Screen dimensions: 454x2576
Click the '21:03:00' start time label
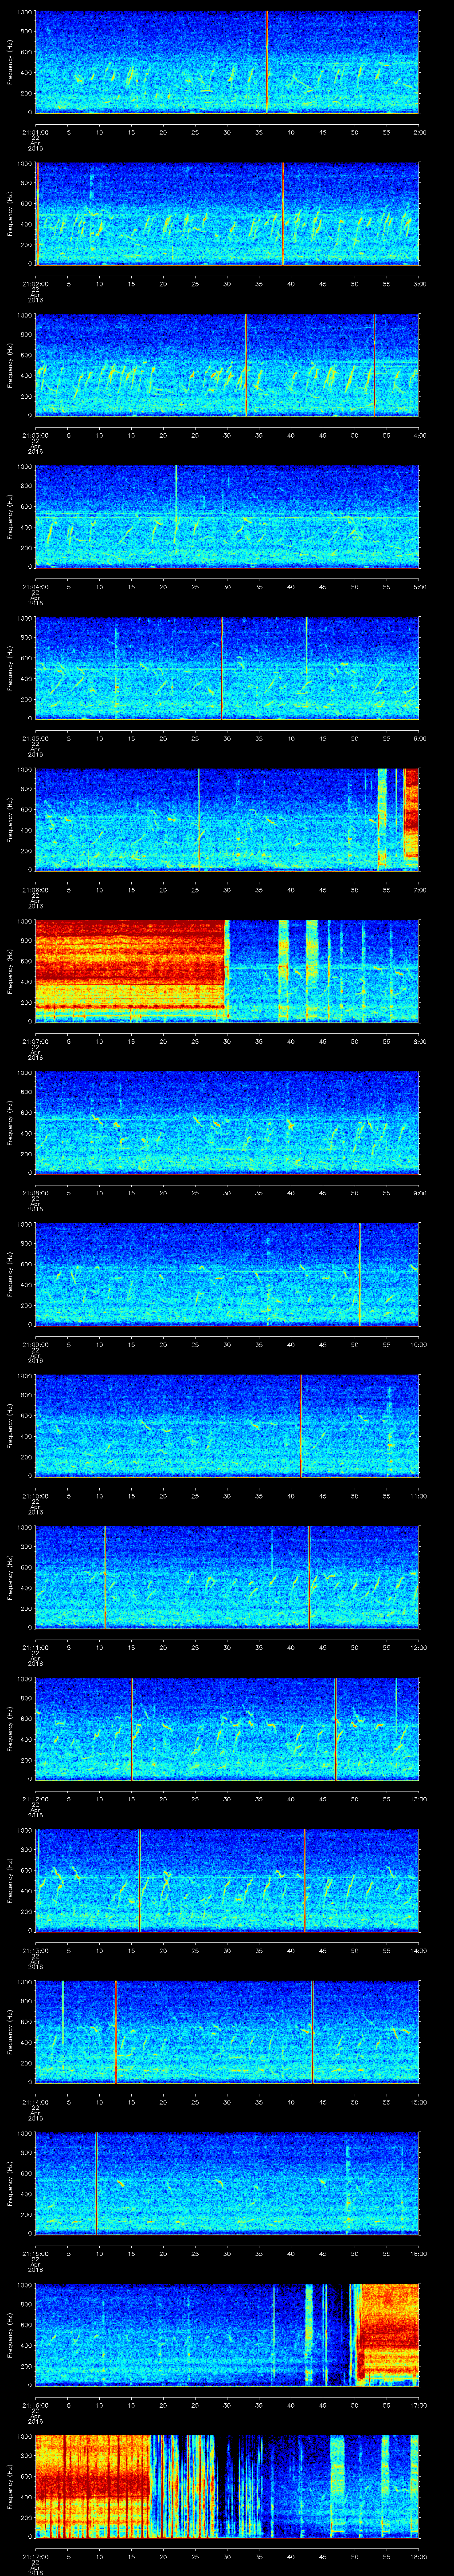(35, 435)
